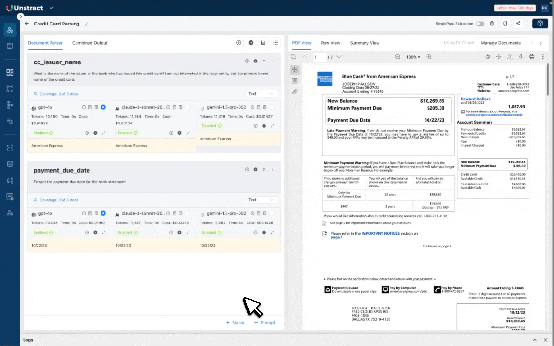The height and width of the screenshot is (346, 554).
Task: Add a new prompt with + Prompt
Action: click(x=264, y=323)
